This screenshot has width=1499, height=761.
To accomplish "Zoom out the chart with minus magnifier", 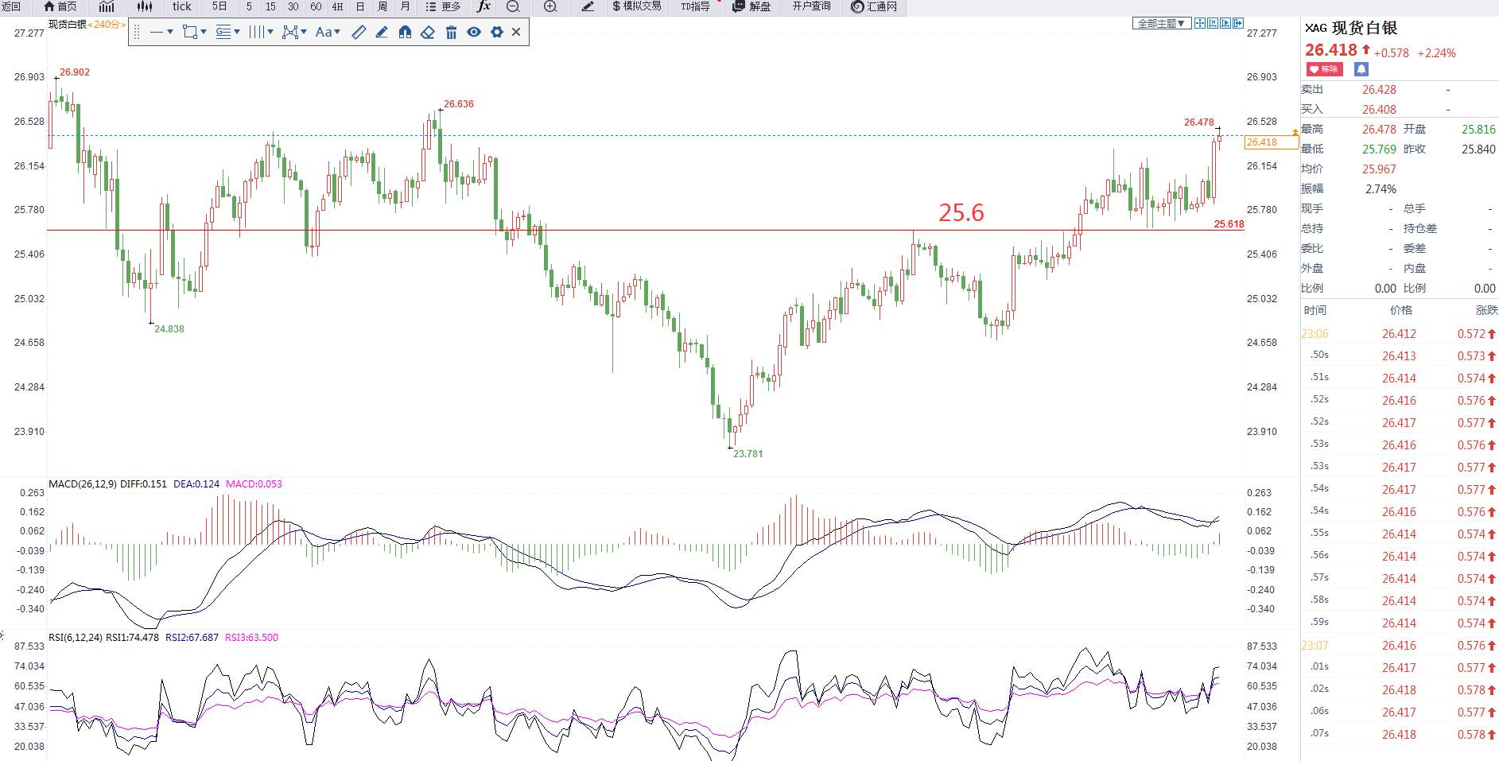I will (x=513, y=6).
